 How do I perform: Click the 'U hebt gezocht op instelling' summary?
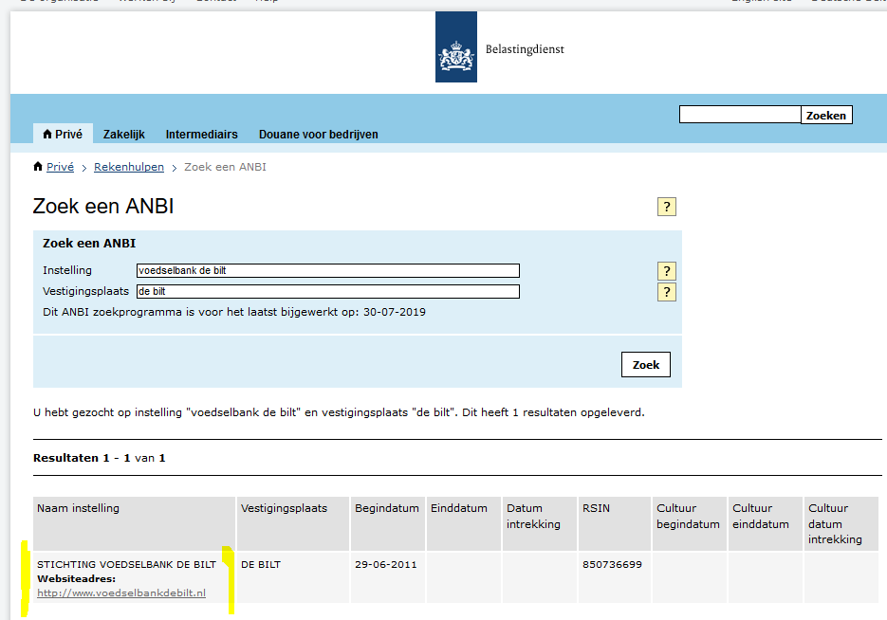pos(339,412)
